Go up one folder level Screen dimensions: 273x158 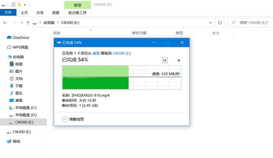click(x=28, y=23)
